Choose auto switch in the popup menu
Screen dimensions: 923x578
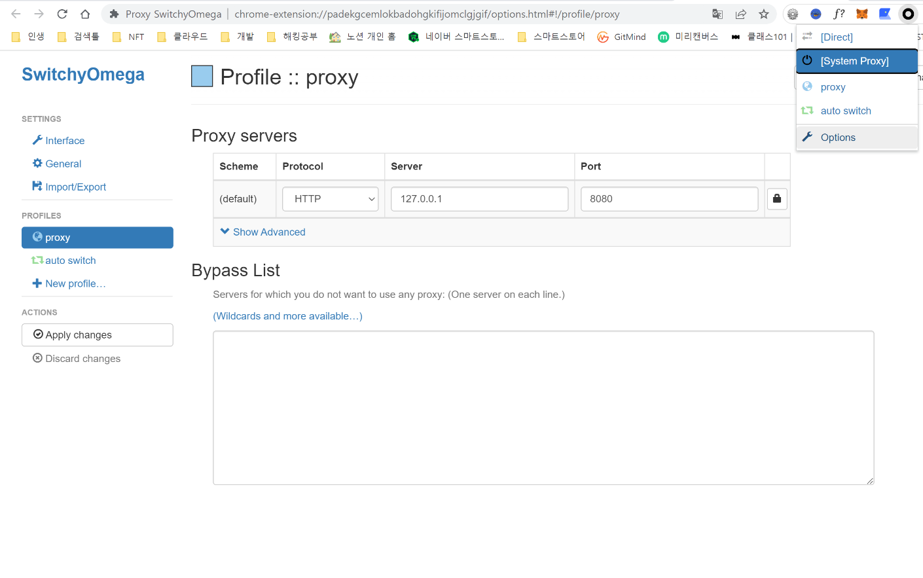point(857,111)
